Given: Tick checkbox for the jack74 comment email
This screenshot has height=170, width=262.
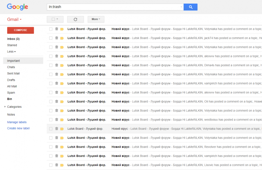Looking at the screenshot, I should pos(51,38).
